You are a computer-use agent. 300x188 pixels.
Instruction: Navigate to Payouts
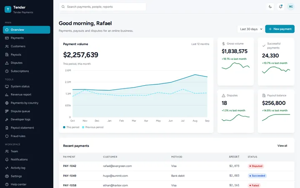(x=27, y=55)
